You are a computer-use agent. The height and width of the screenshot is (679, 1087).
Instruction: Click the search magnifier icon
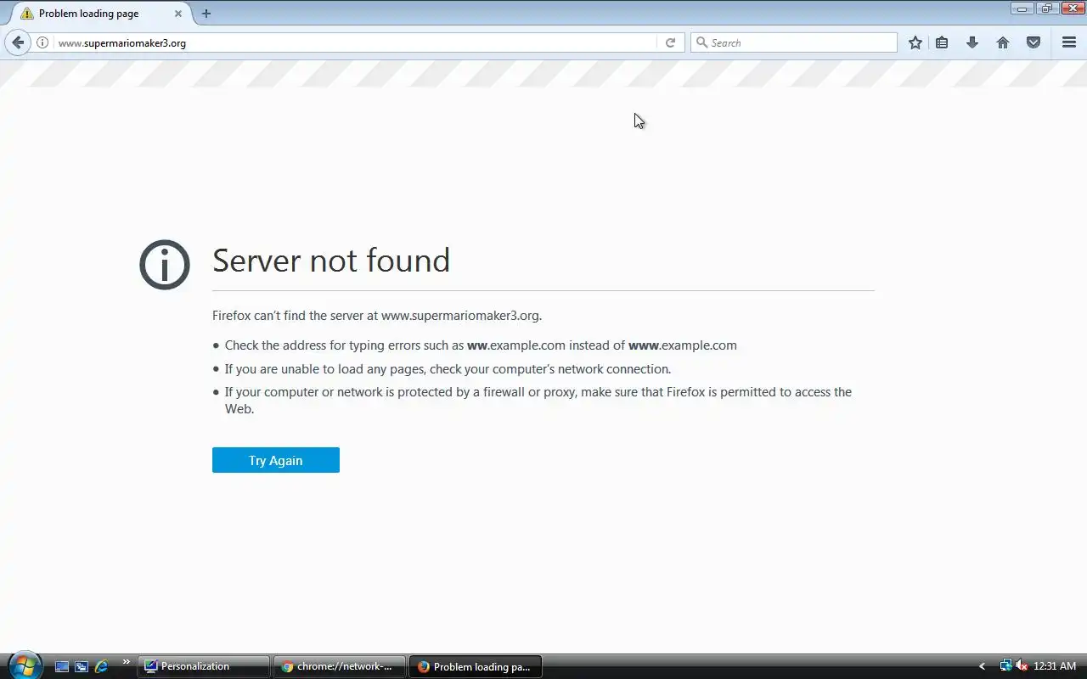tap(701, 42)
